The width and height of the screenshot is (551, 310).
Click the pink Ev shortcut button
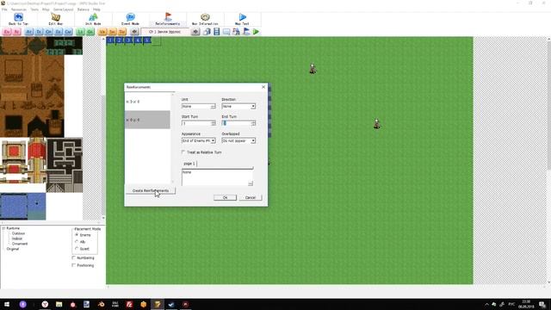tap(7, 32)
